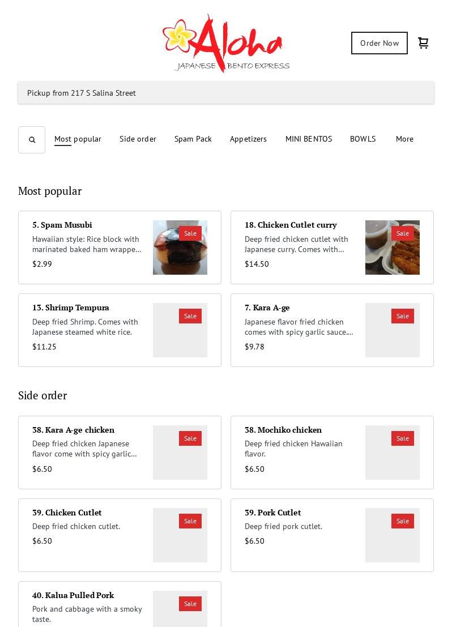Click the Sale badge on Mochiko chicken

(402, 438)
